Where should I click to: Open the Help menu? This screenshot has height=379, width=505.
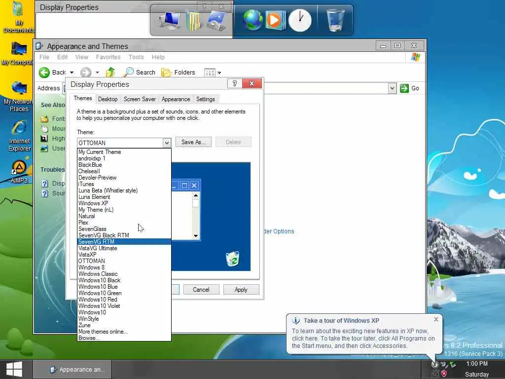158,57
